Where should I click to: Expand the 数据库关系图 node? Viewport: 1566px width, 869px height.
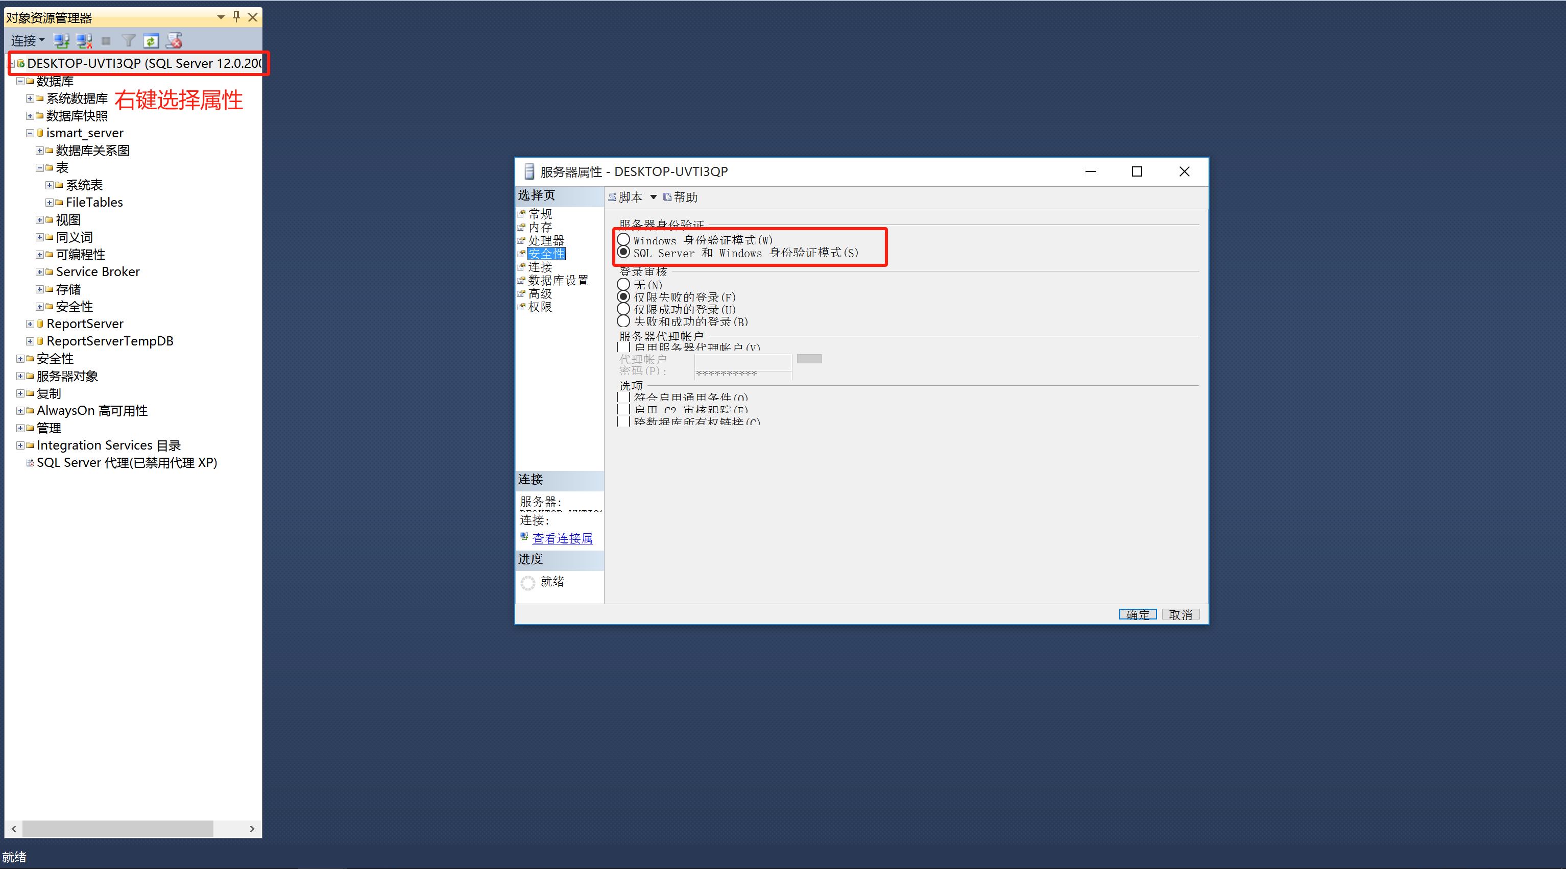pos(39,150)
